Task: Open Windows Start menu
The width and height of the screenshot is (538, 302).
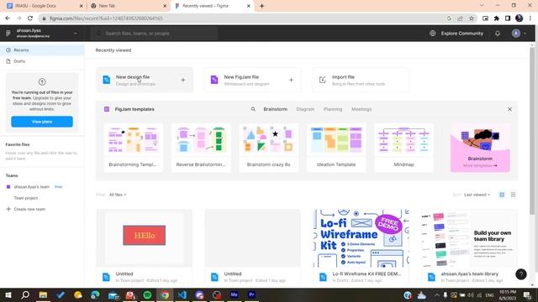Action: (8, 294)
